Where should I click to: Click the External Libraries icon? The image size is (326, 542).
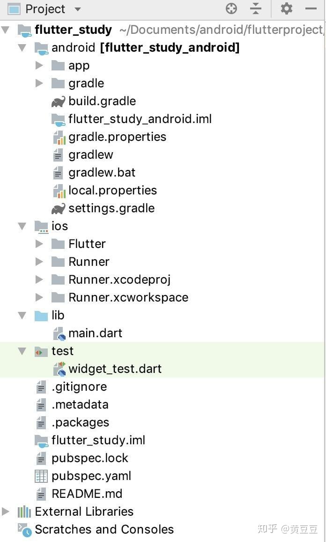(x=24, y=511)
